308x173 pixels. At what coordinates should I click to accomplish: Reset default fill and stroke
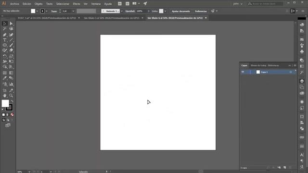click(x=3, y=110)
